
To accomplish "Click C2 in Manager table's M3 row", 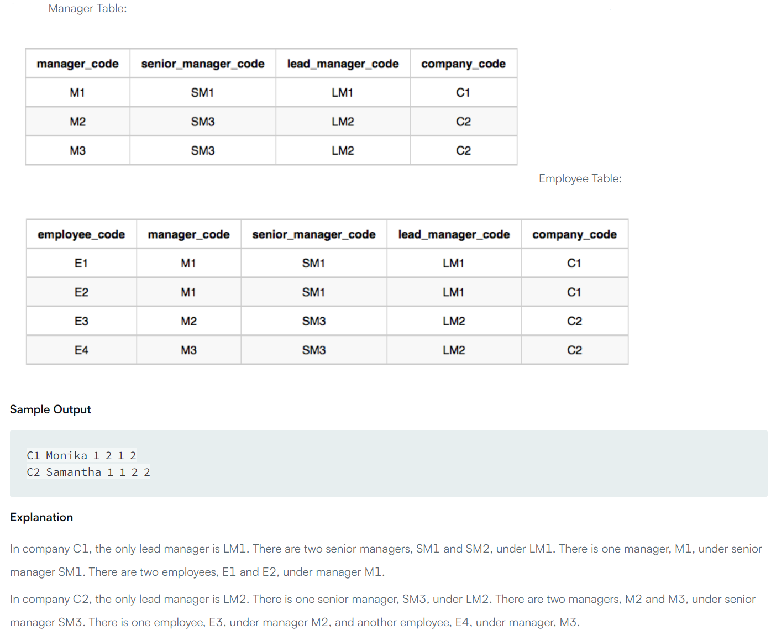I will coord(463,150).
